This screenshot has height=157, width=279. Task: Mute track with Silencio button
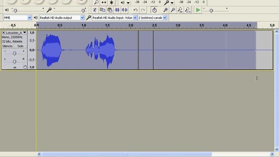click(7, 46)
